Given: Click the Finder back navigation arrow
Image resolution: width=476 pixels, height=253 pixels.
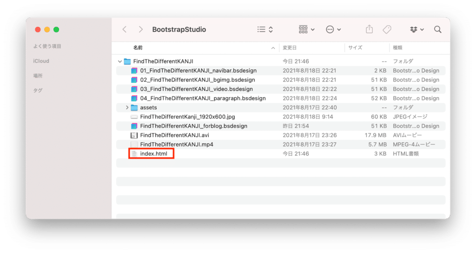Looking at the screenshot, I should 125,29.
